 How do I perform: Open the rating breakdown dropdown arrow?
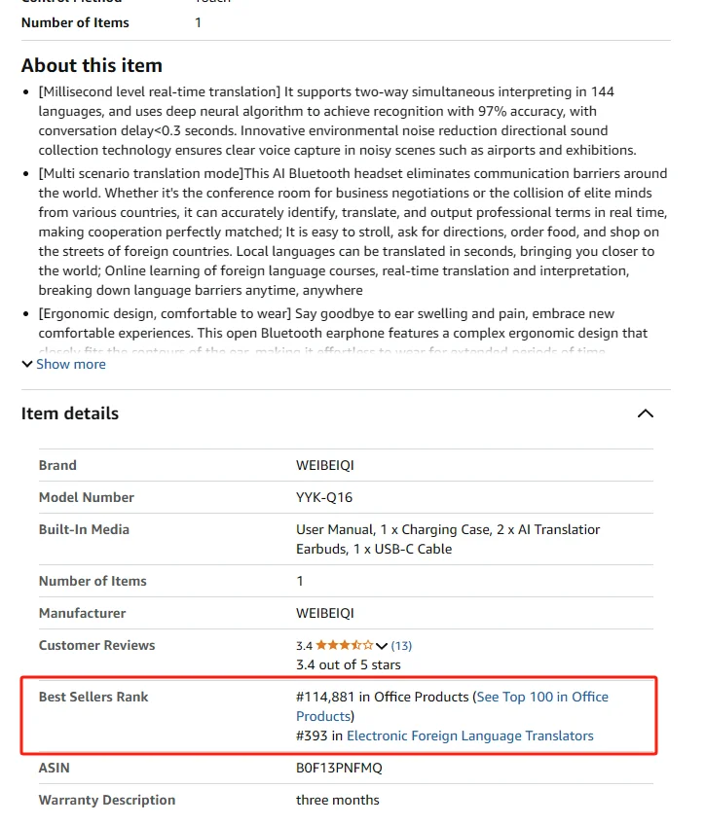[x=382, y=645]
